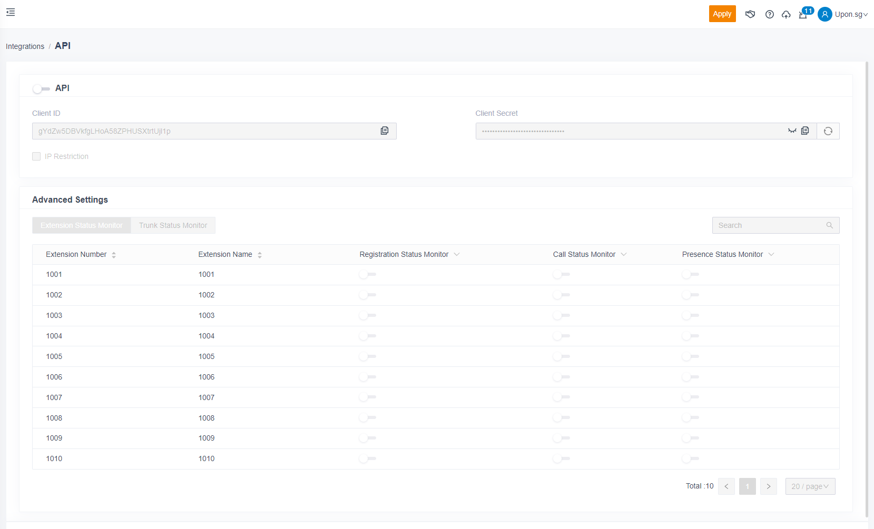
Task: Click the cloud upload icon in header
Action: tap(786, 14)
